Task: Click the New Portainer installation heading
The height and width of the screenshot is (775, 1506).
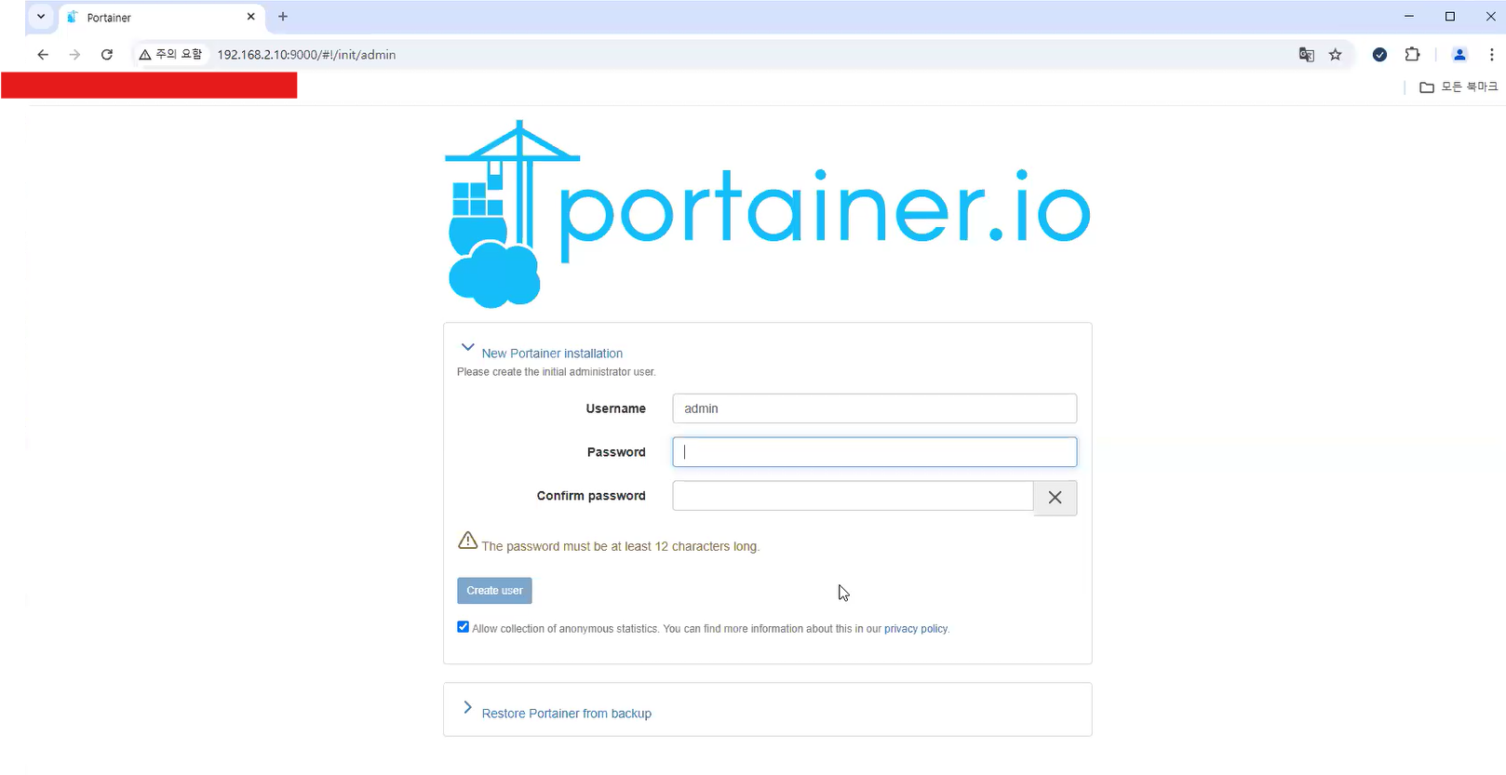Action: (552, 354)
